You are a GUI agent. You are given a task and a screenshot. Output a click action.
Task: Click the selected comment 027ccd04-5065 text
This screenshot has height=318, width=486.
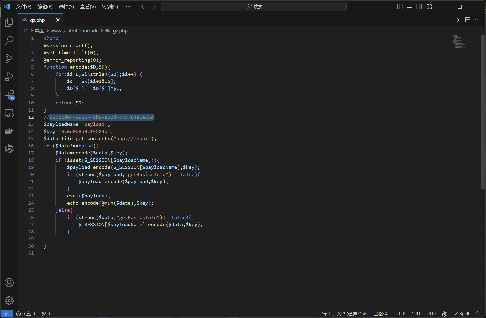pos(101,117)
